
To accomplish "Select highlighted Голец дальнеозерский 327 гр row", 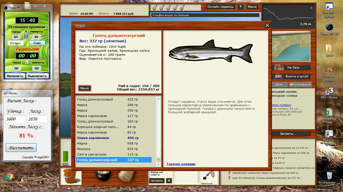I will click(114, 160).
